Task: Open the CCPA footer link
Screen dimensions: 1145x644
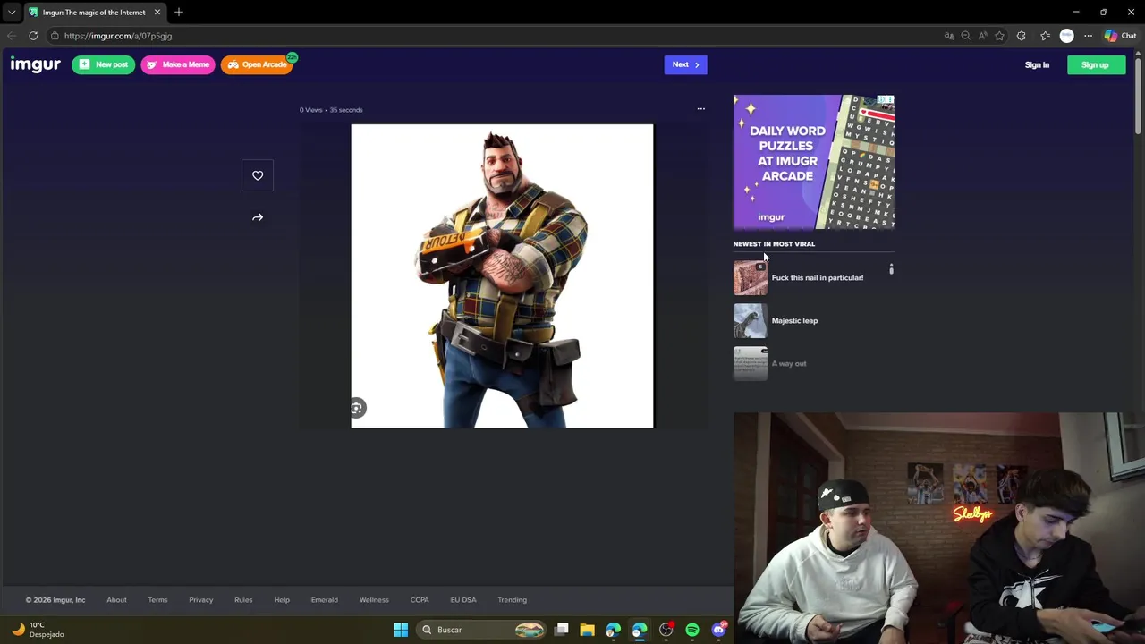Action: coord(420,600)
